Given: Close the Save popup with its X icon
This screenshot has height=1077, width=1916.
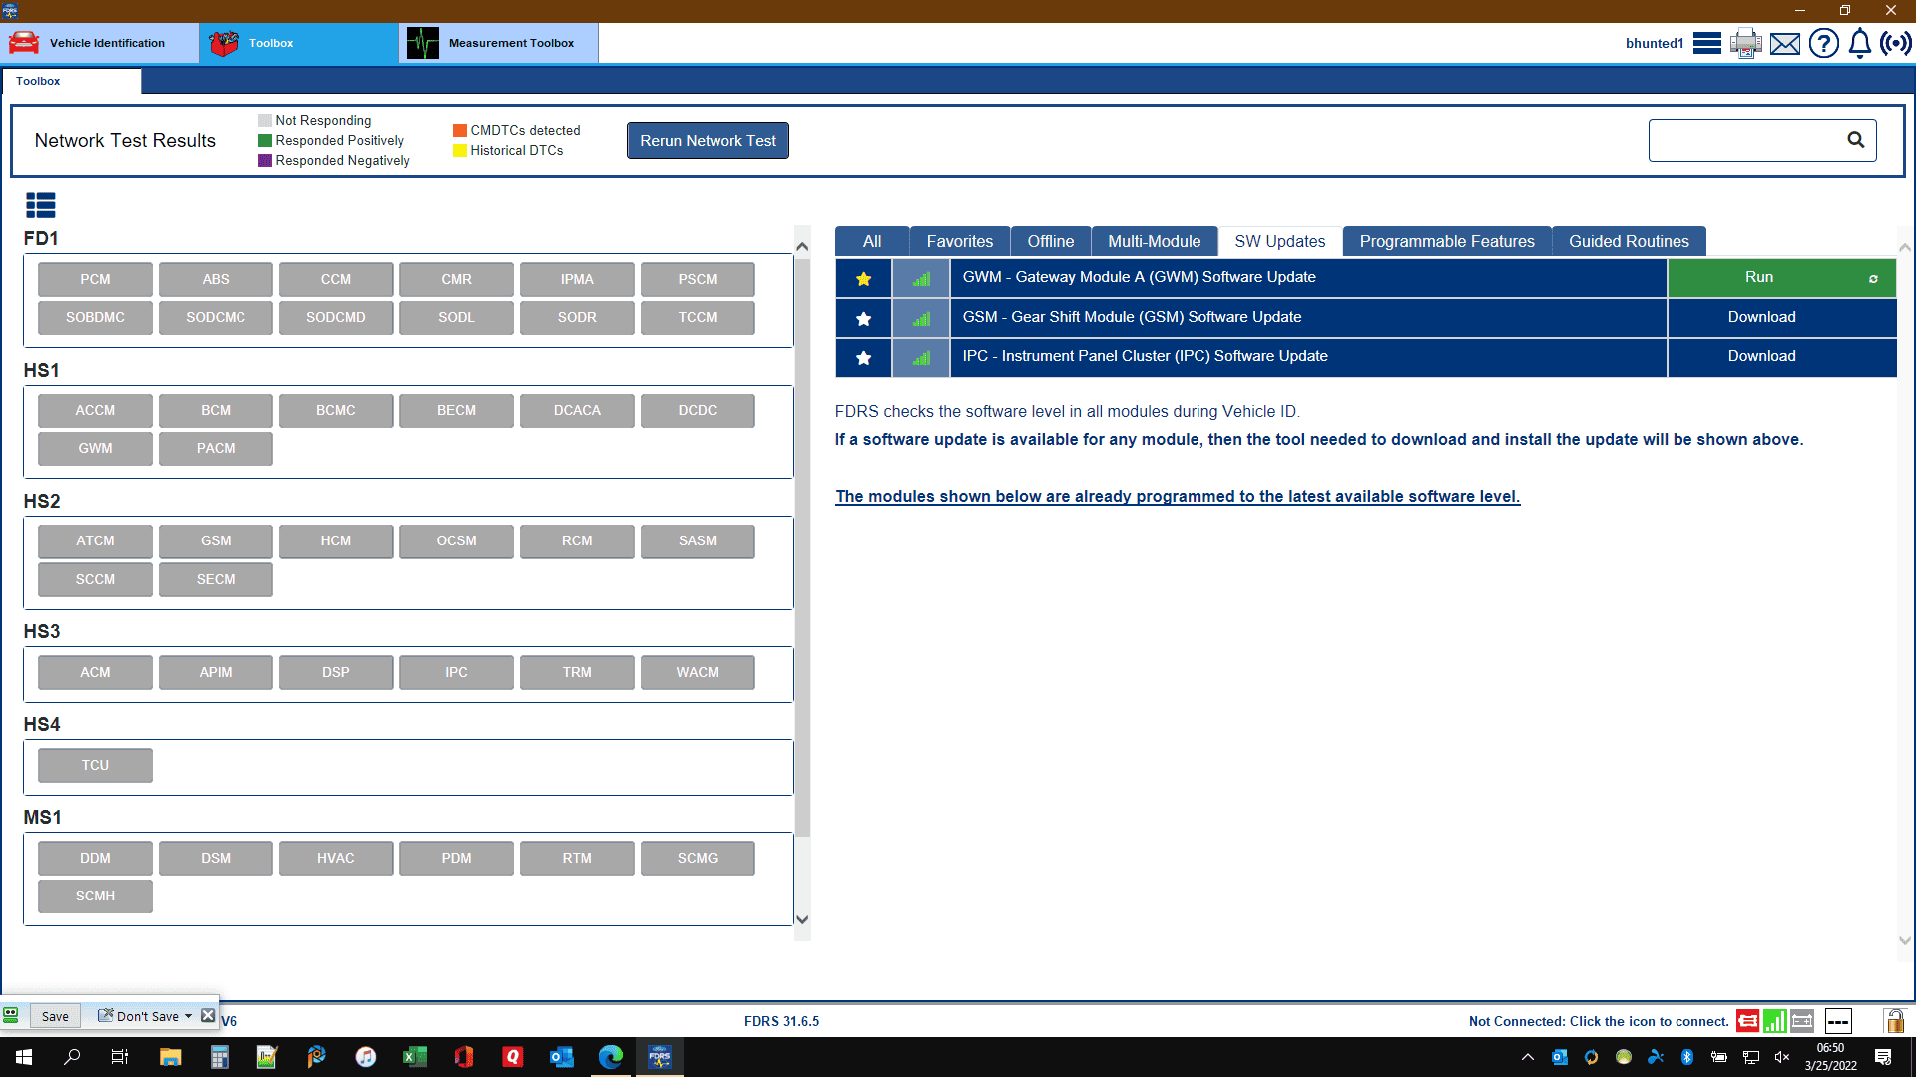Looking at the screenshot, I should click(x=208, y=1015).
